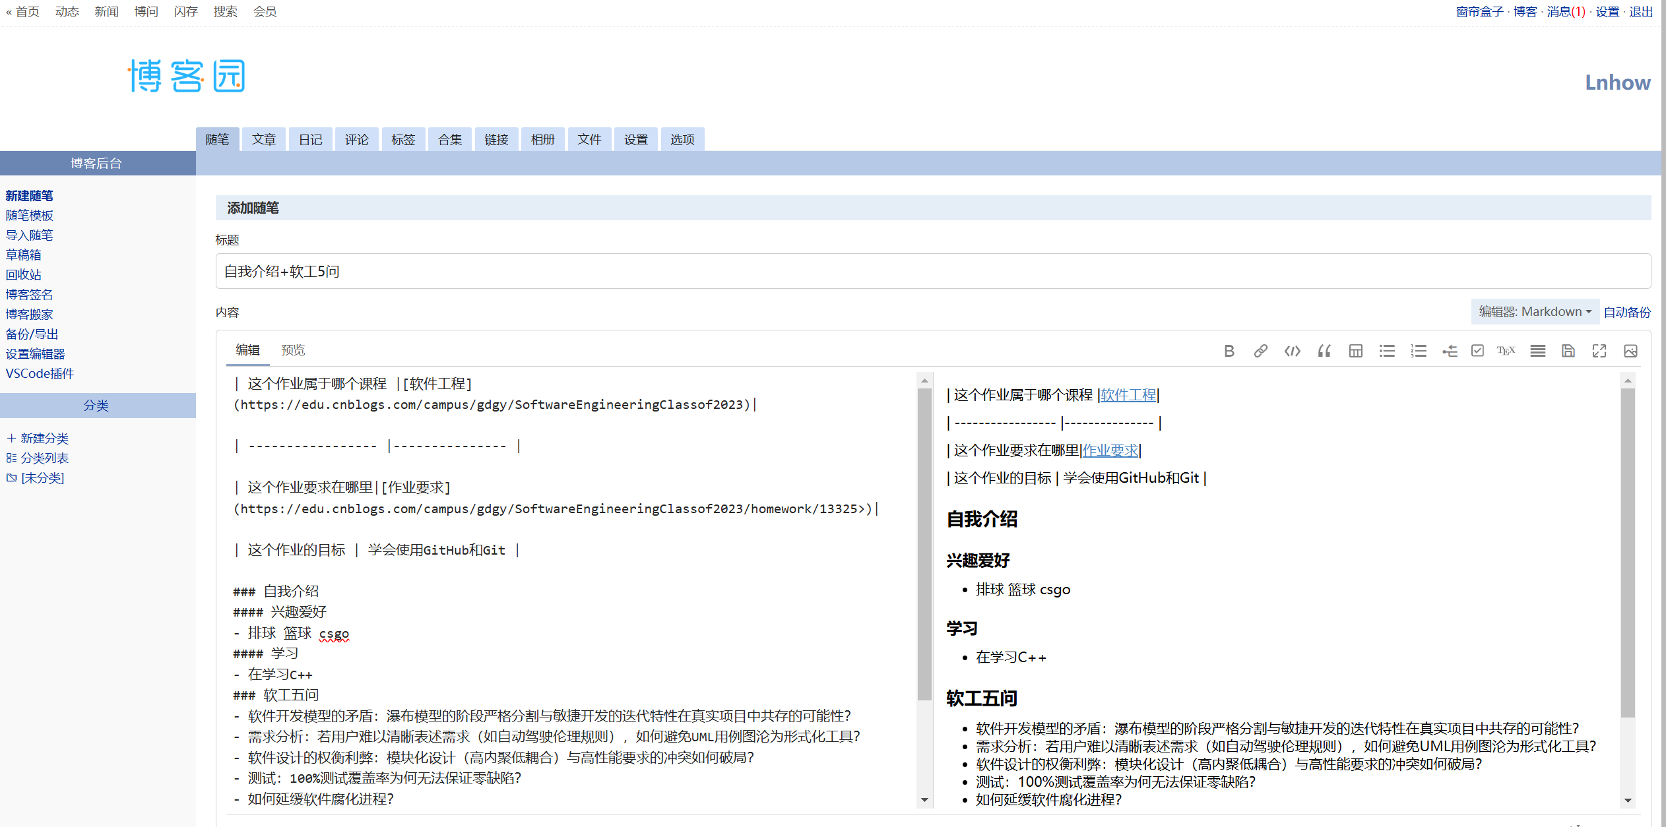
Task: Open 草稿箱 in the sidebar
Action: point(24,255)
